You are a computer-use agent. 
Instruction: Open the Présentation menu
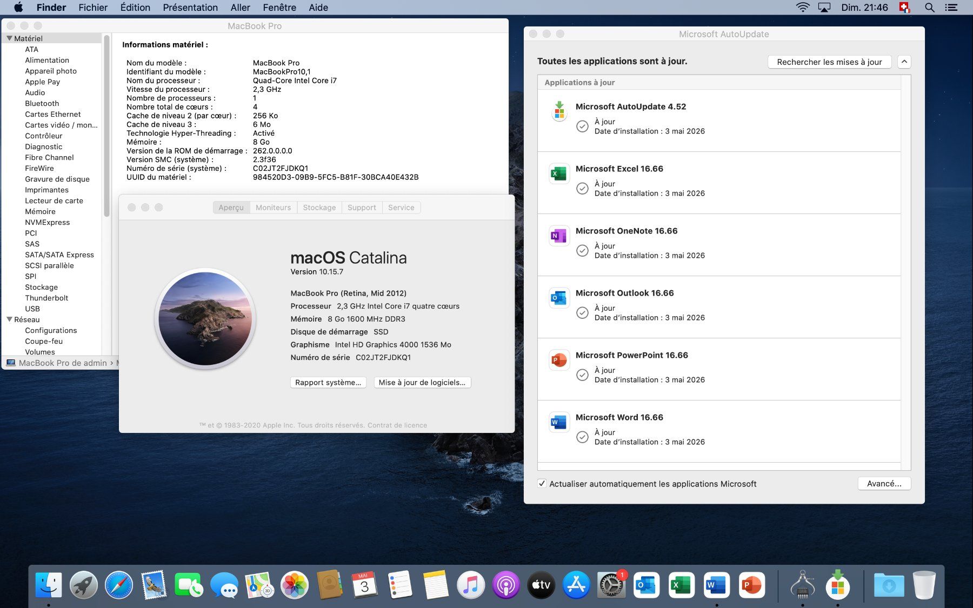pos(190,8)
